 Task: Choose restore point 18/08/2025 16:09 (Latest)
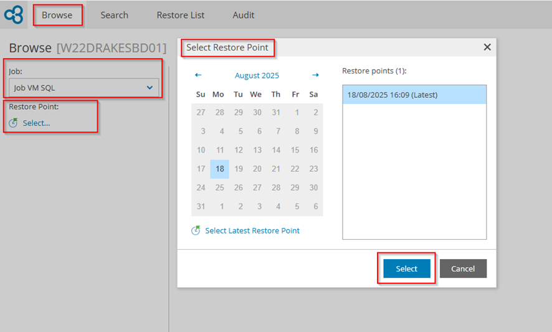tap(414, 95)
